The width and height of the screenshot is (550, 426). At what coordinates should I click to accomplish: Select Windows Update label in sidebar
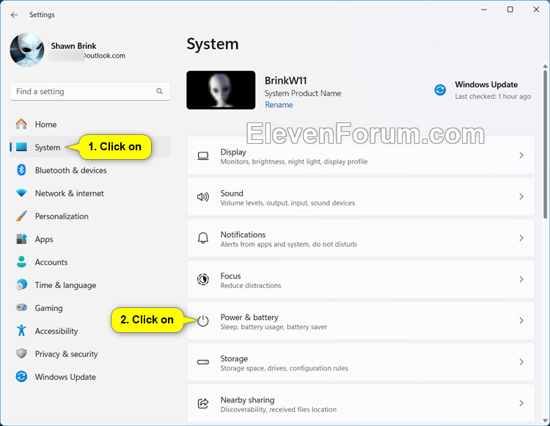65,377
